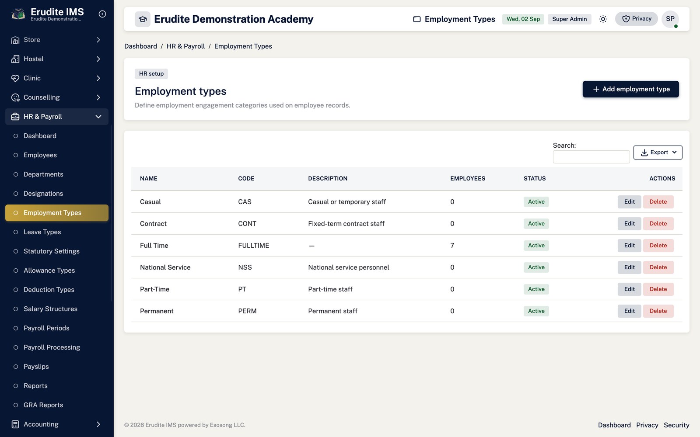This screenshot has height=437, width=700.
Task: Delete the National Service row
Action: [x=658, y=267]
